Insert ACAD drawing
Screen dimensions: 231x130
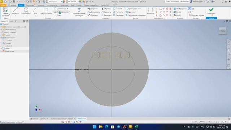pyautogui.click(x=177, y=15)
